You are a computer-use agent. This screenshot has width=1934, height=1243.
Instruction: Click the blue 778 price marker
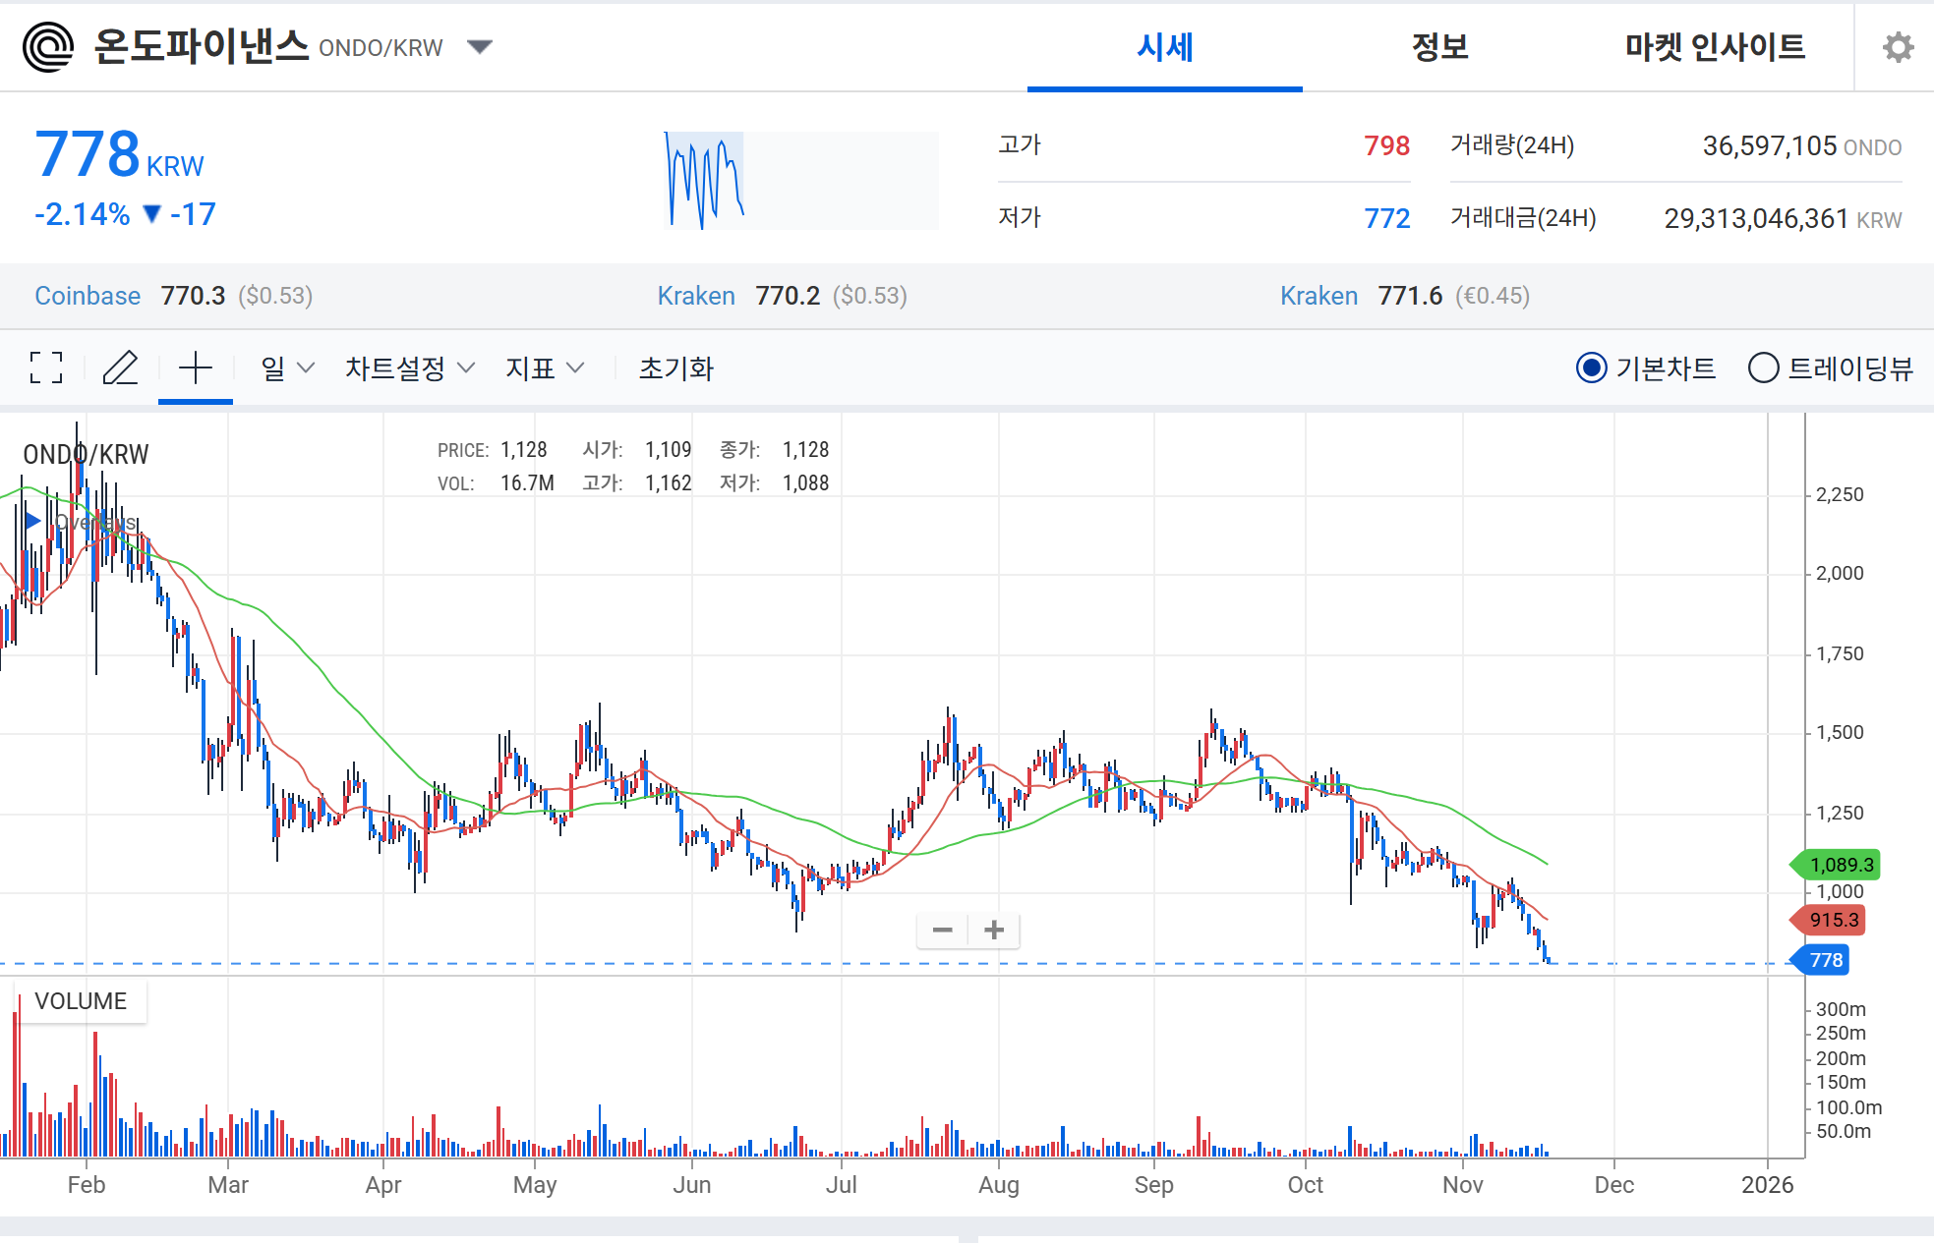click(1825, 960)
